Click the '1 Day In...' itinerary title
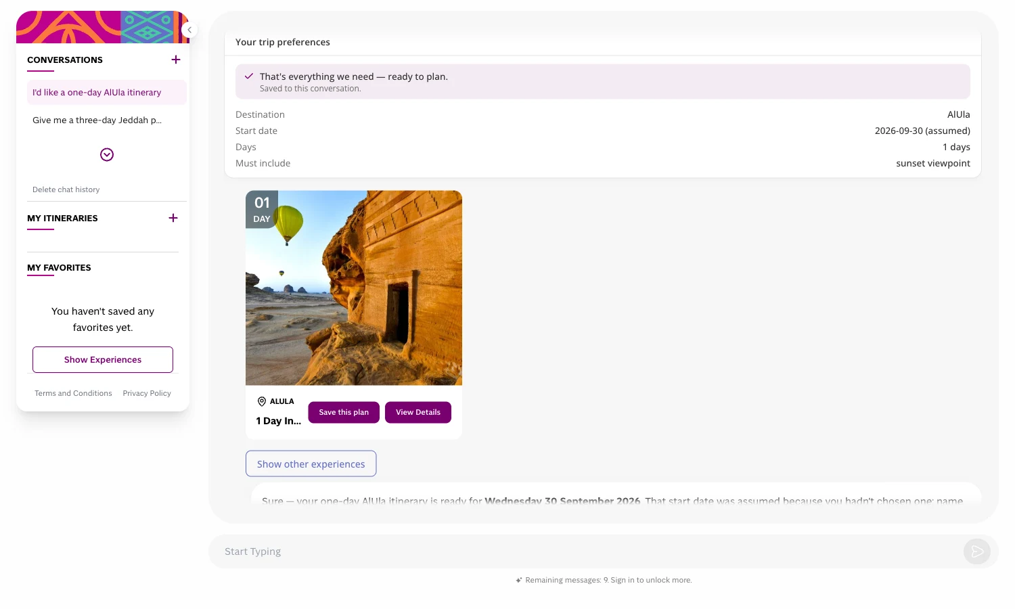 pyautogui.click(x=279, y=421)
